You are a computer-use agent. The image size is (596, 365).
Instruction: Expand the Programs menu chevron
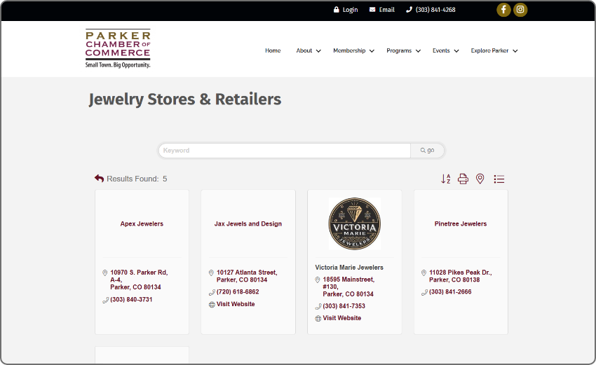418,51
